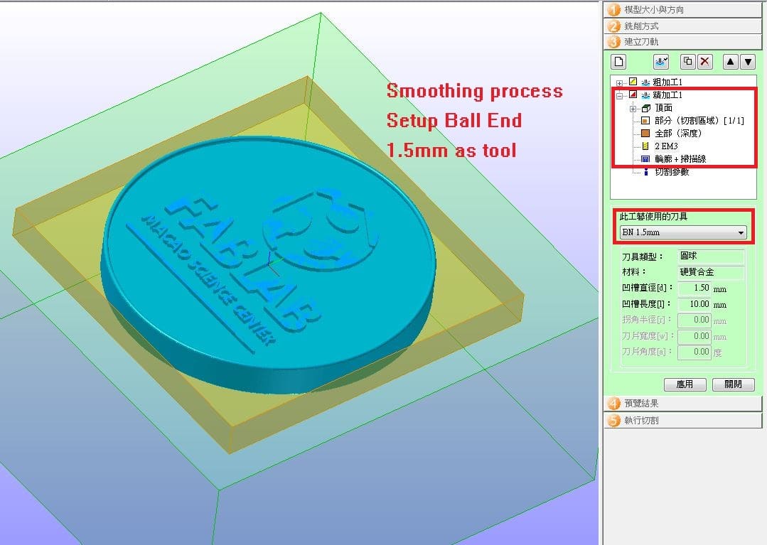Expand the 頂面 tree node
Viewport: 767px width, 545px height.
[633, 109]
